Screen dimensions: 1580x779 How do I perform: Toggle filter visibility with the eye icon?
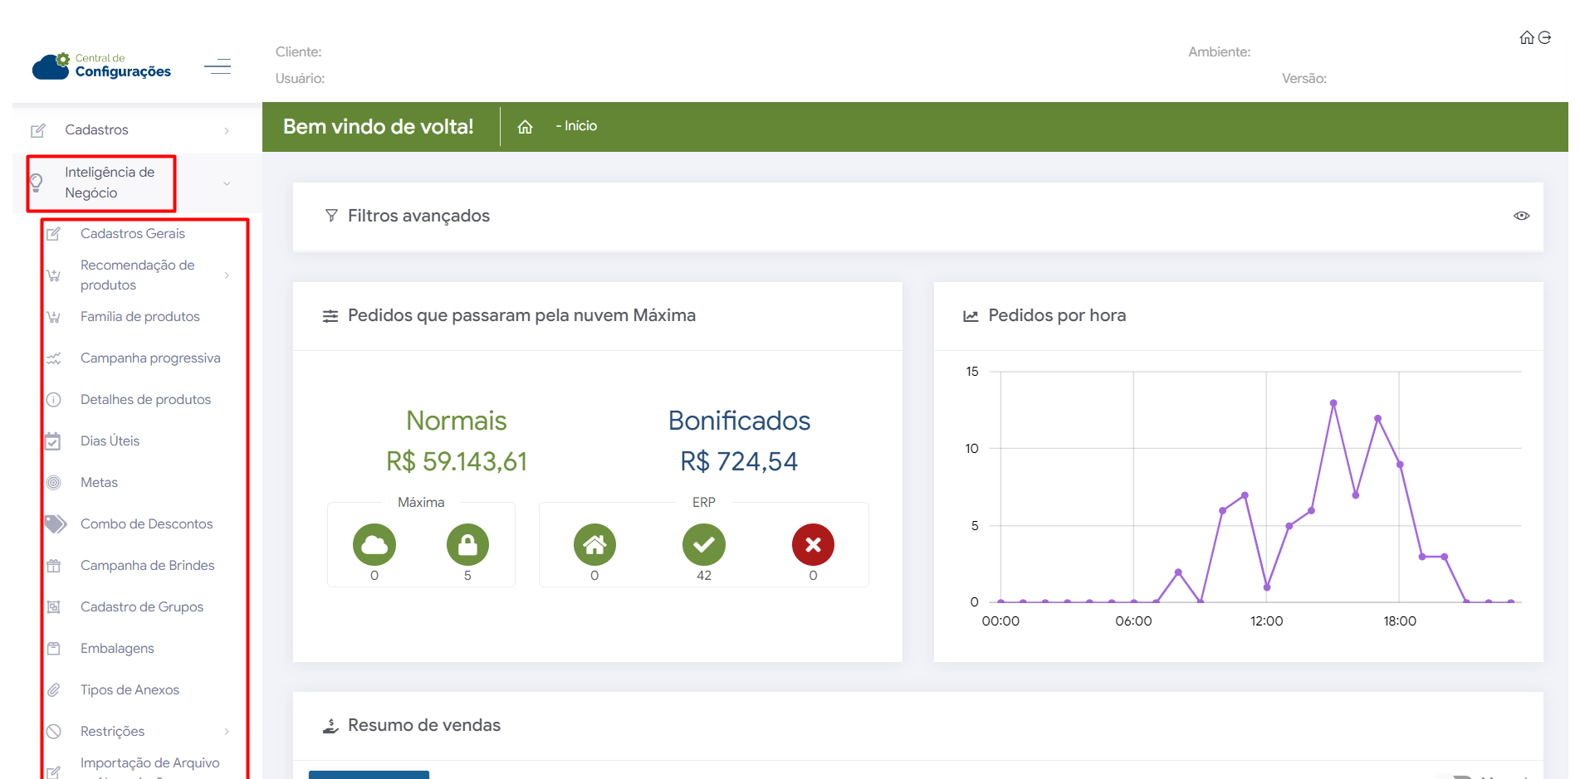click(1521, 216)
